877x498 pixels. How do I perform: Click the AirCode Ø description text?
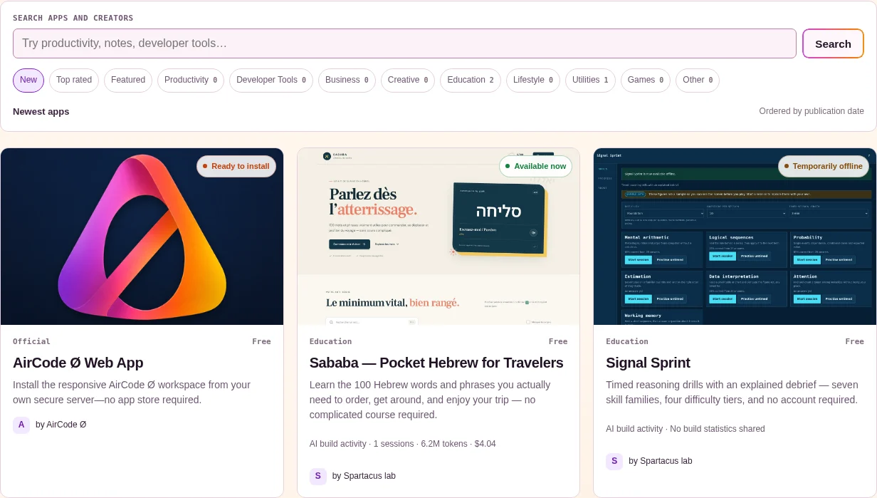[x=132, y=393]
